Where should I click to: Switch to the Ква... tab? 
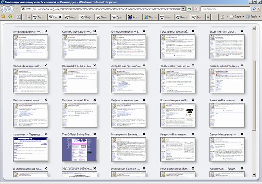[182, 17]
